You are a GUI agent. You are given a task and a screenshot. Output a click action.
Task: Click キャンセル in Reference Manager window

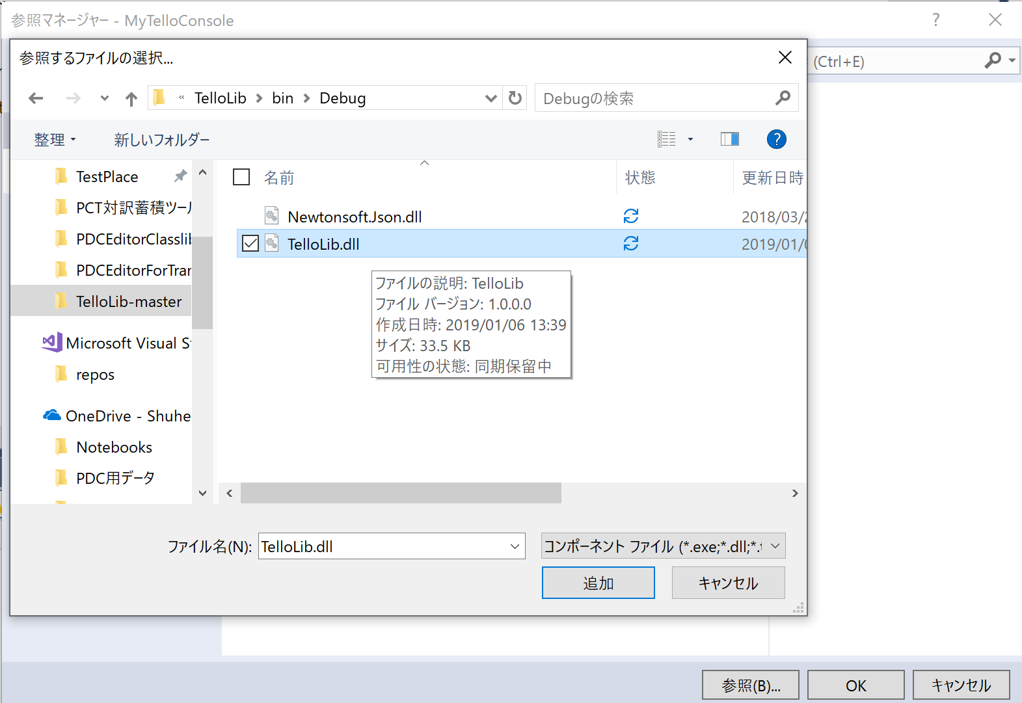961,685
